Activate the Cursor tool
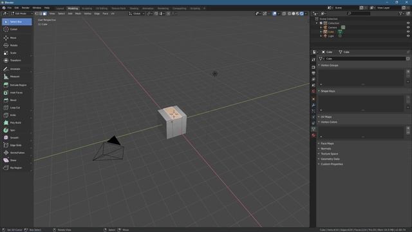 click(17, 30)
